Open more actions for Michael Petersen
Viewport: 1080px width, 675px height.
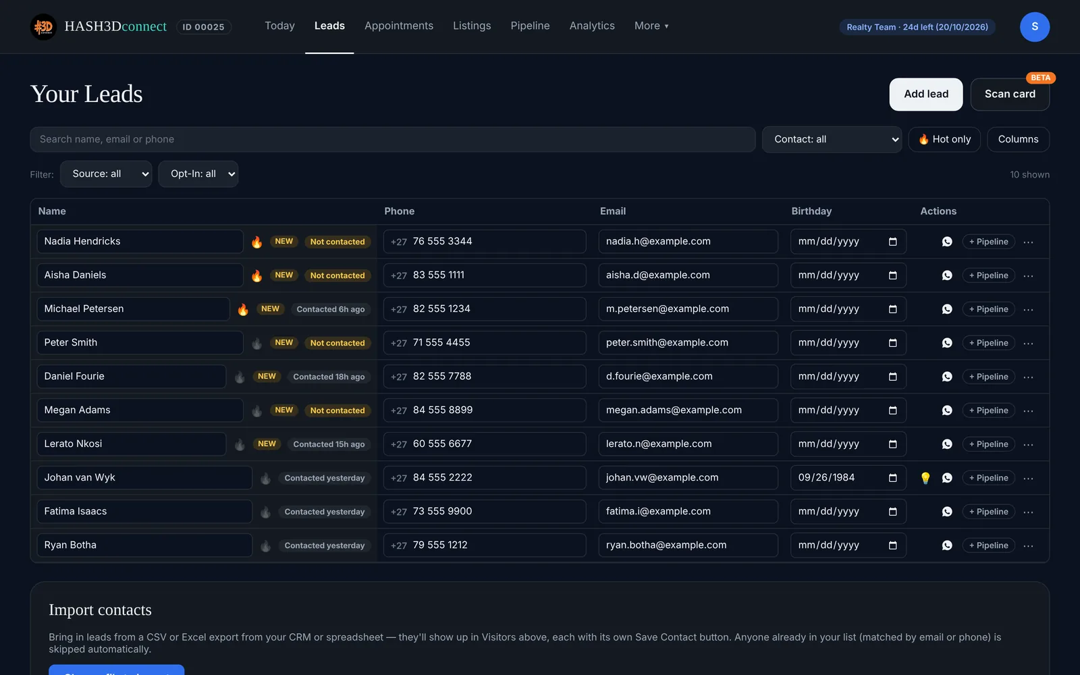pyautogui.click(x=1028, y=309)
